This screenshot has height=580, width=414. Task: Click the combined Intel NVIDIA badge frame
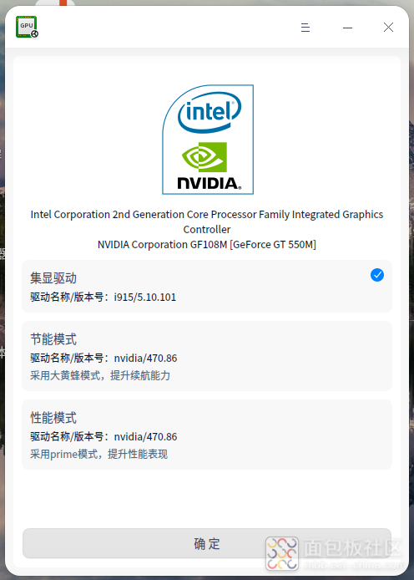[x=208, y=140]
